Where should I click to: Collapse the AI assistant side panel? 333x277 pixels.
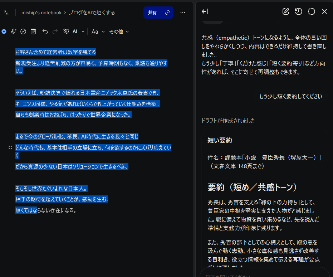205,12
